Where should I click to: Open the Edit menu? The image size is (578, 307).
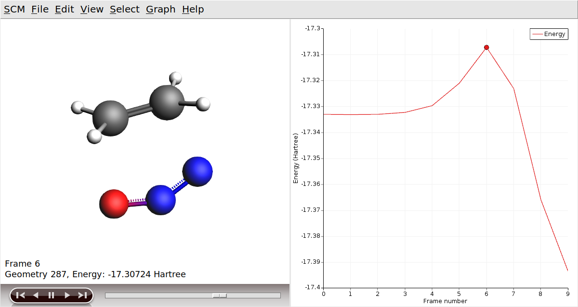pos(64,9)
